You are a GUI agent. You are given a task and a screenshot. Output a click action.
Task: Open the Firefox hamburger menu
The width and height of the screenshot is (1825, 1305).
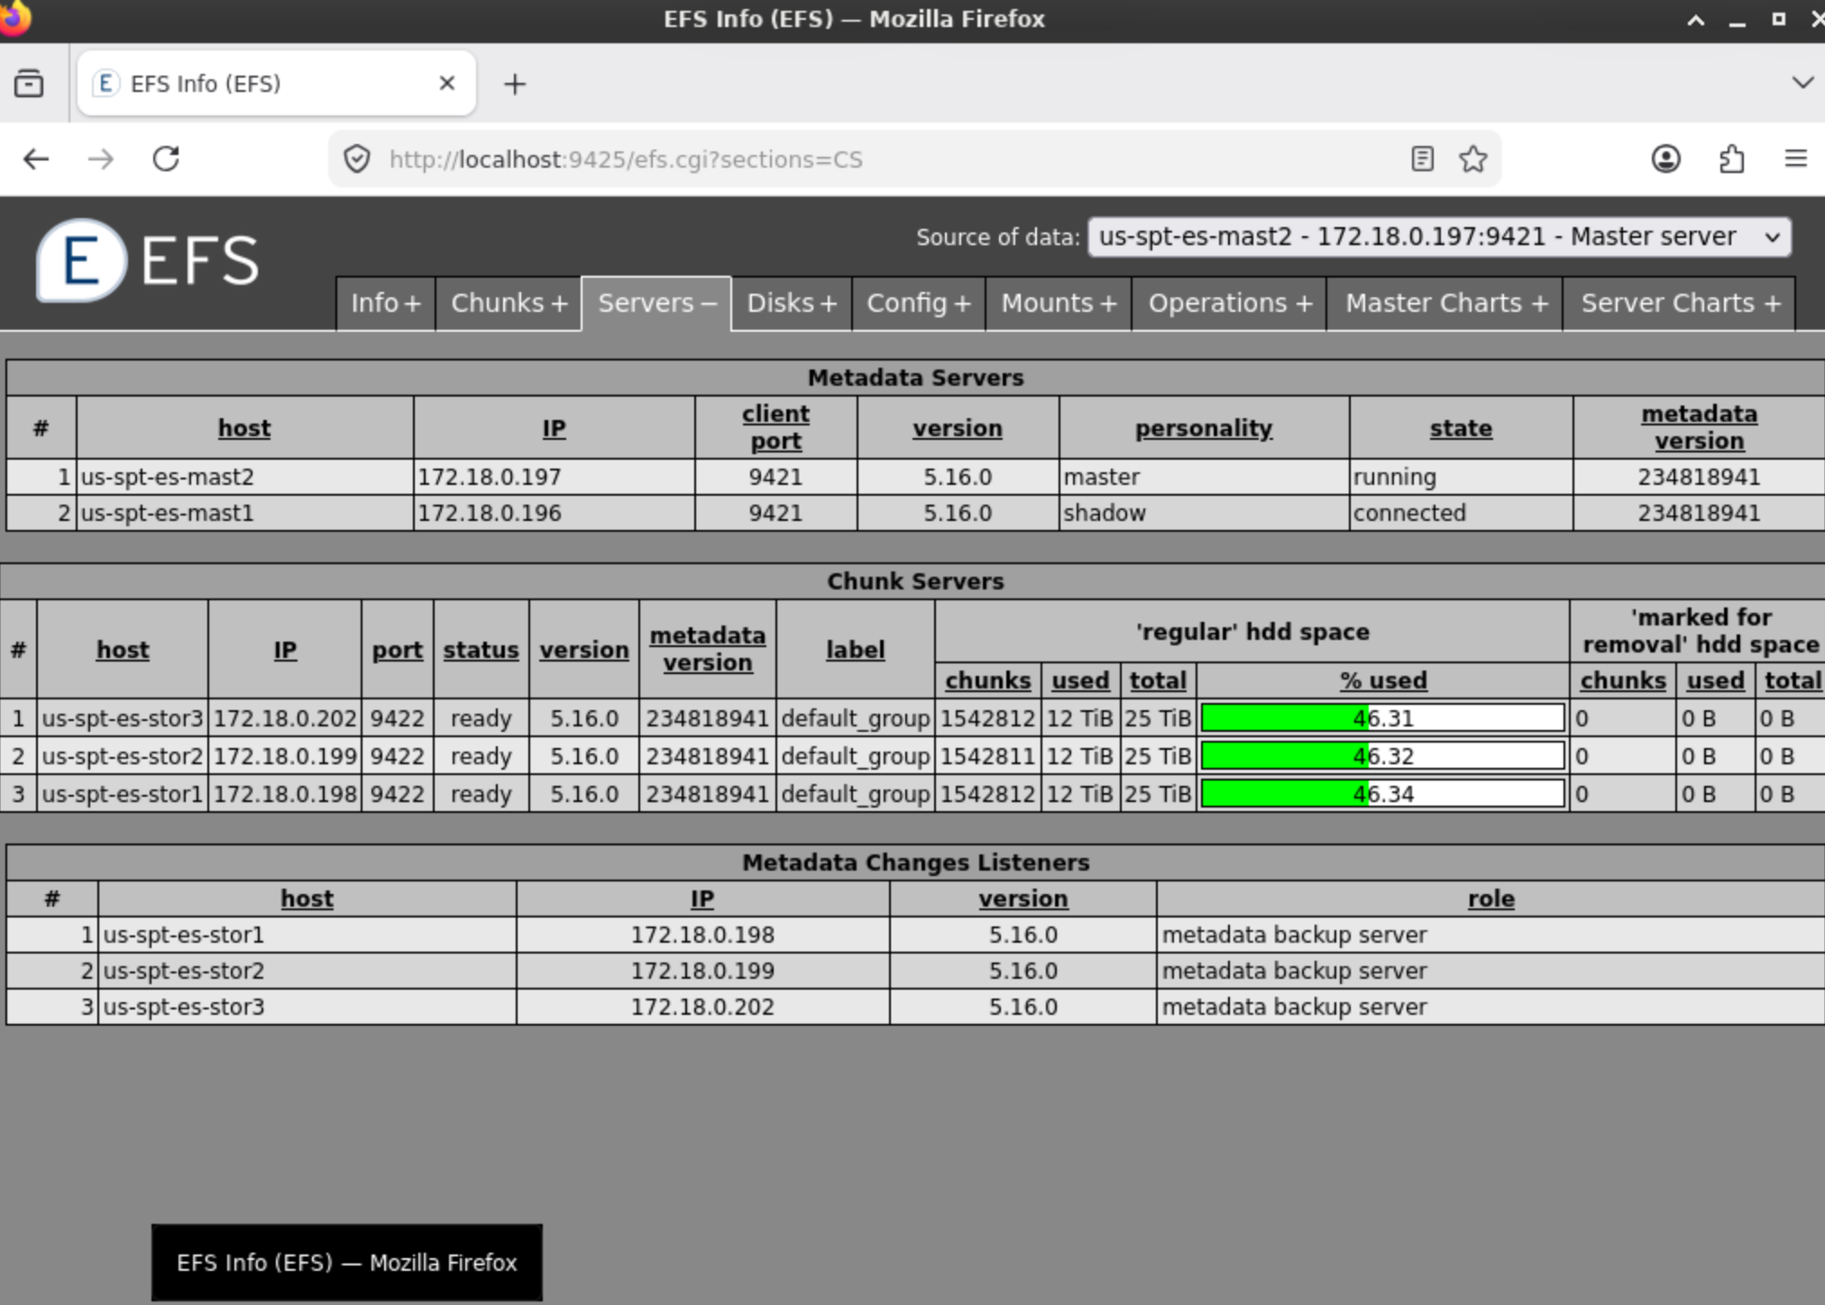(x=1796, y=160)
